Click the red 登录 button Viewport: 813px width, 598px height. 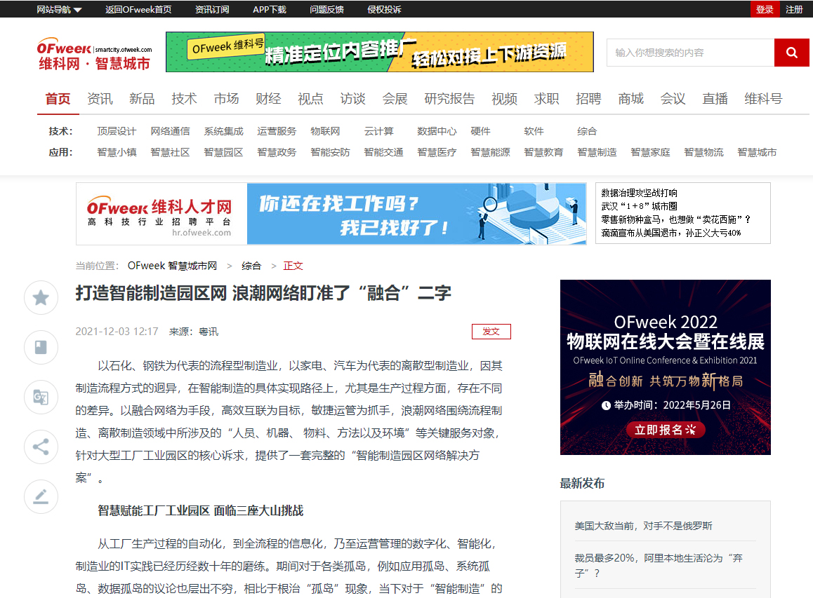click(x=765, y=9)
